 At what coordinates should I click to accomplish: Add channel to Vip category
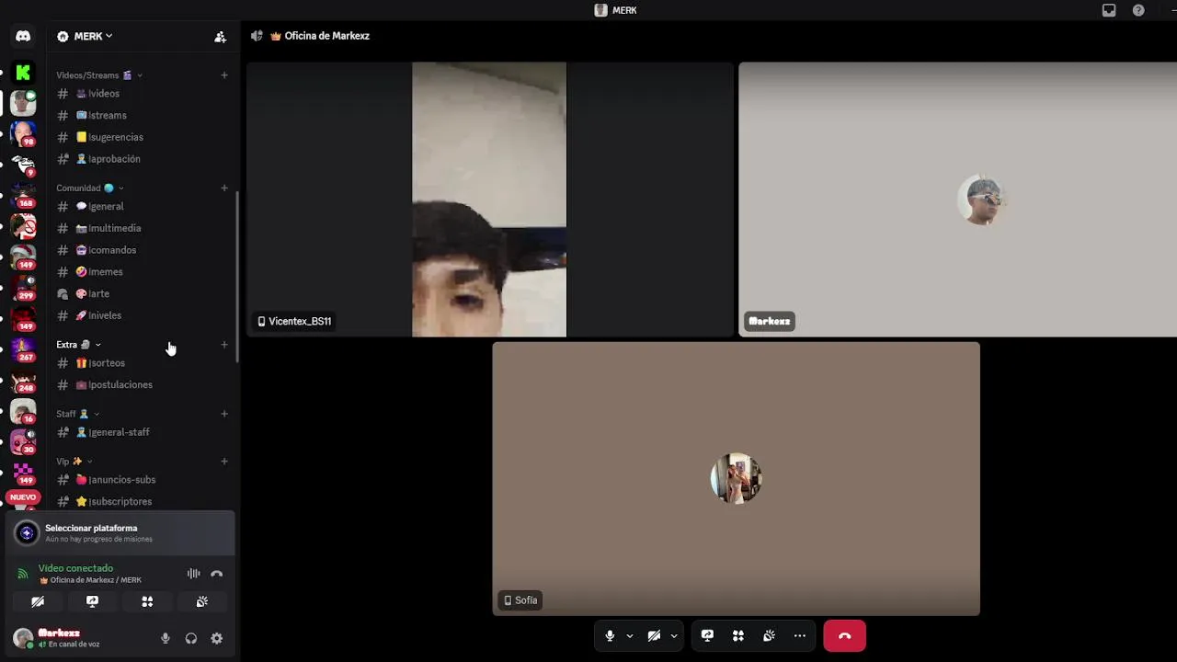[x=224, y=461]
